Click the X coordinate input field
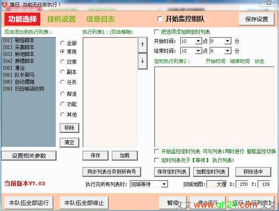This screenshot has width=279, height=211. pos(242,184)
